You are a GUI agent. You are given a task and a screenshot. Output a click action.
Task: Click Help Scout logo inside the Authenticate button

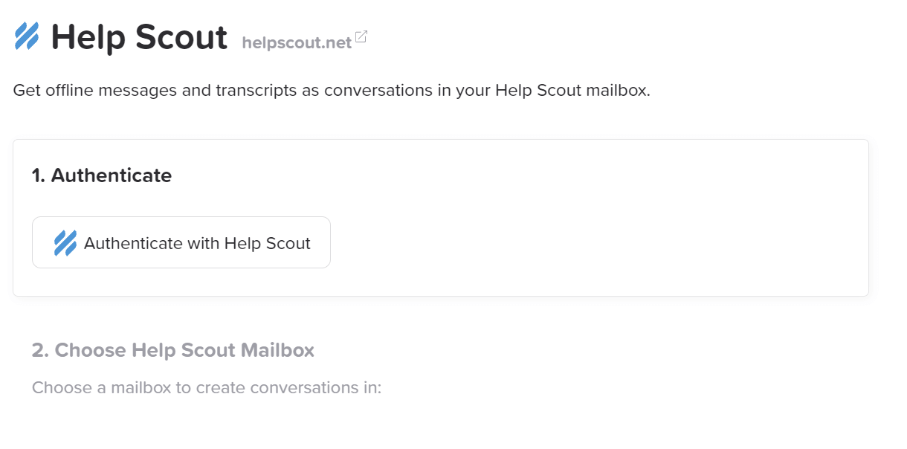(65, 243)
